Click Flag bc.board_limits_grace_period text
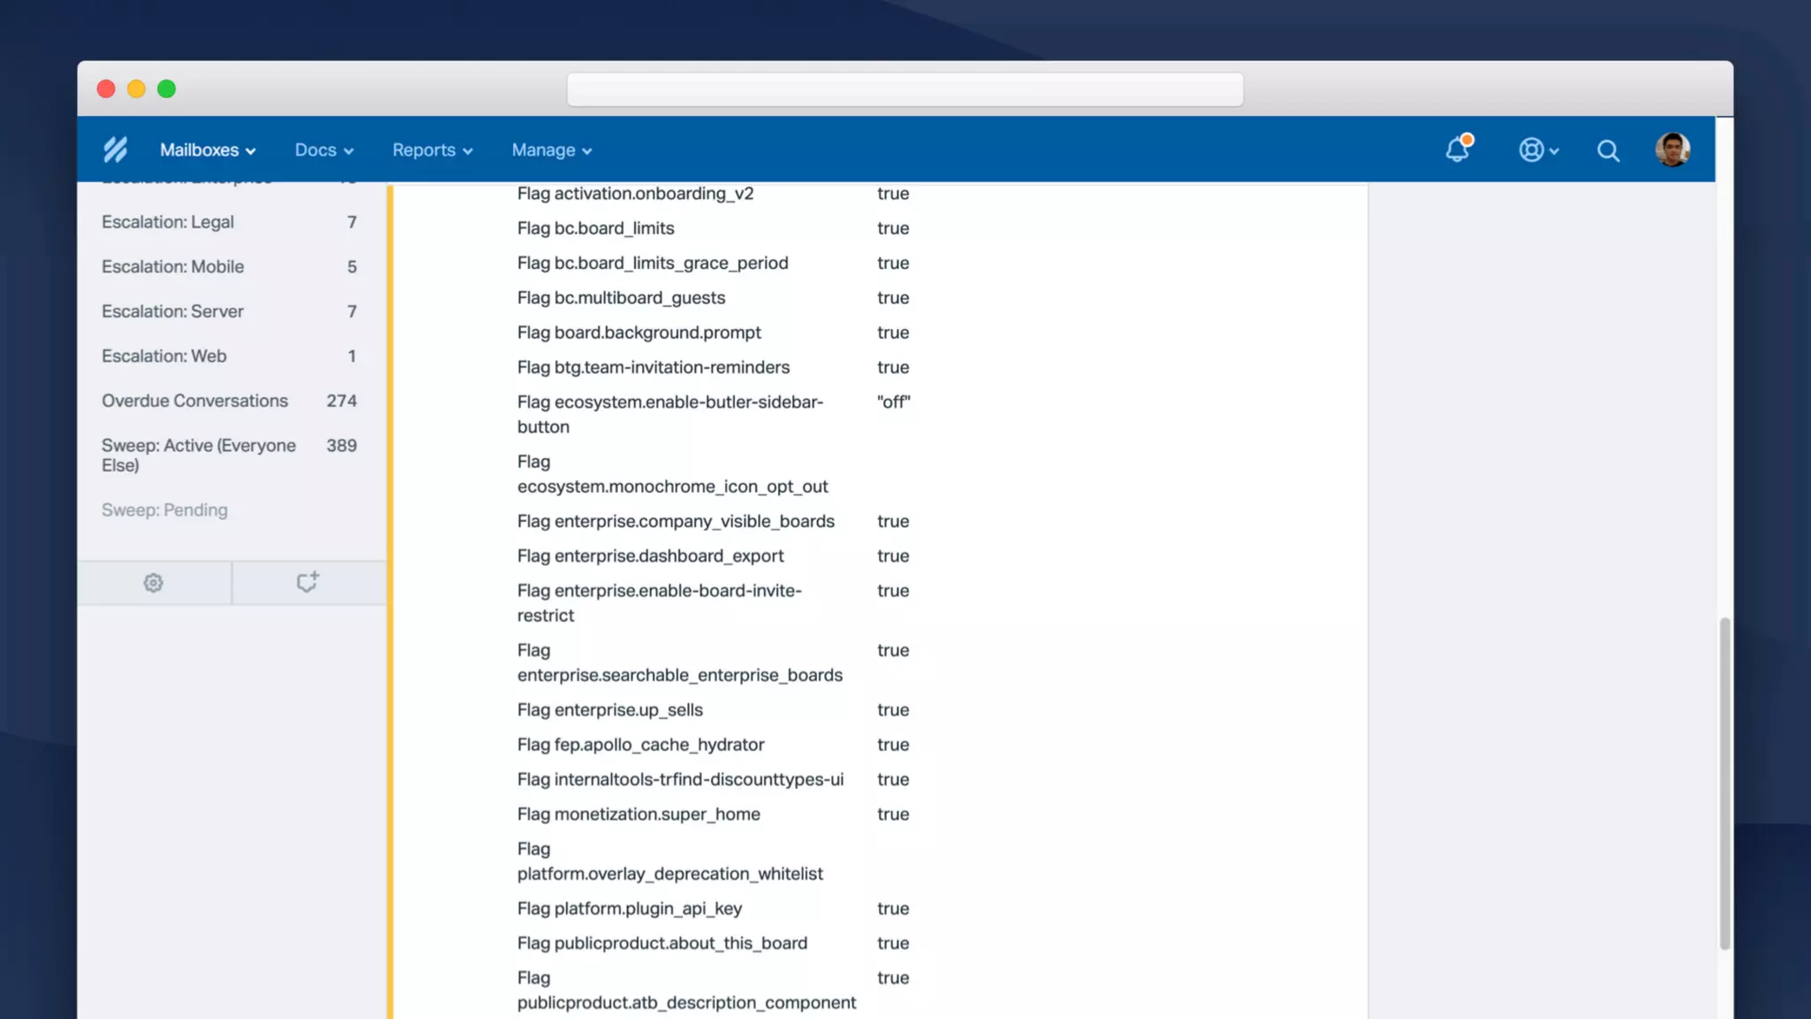This screenshot has width=1811, height=1019. (653, 263)
